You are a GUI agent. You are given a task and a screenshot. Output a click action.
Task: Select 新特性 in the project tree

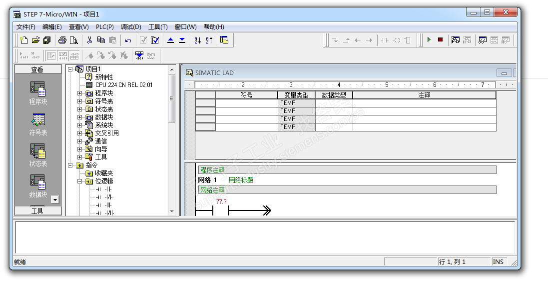[104, 77]
